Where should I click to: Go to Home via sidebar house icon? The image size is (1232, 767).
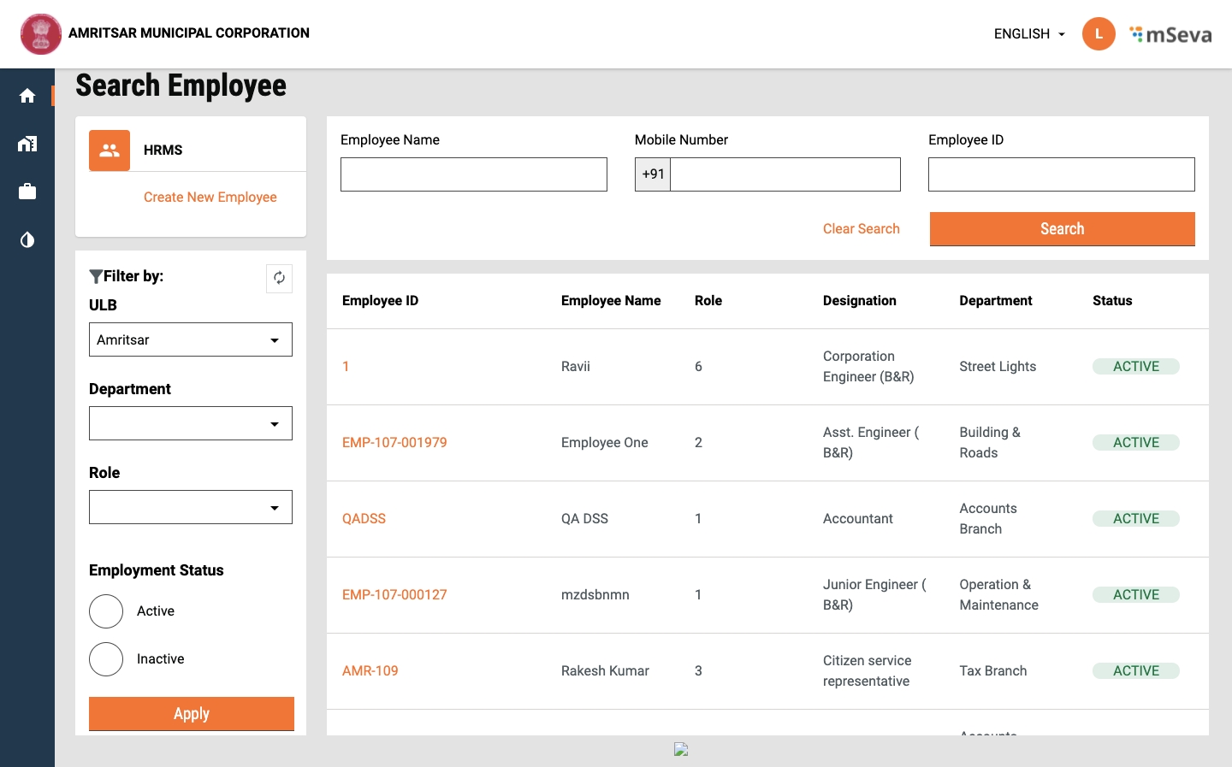[x=27, y=96]
